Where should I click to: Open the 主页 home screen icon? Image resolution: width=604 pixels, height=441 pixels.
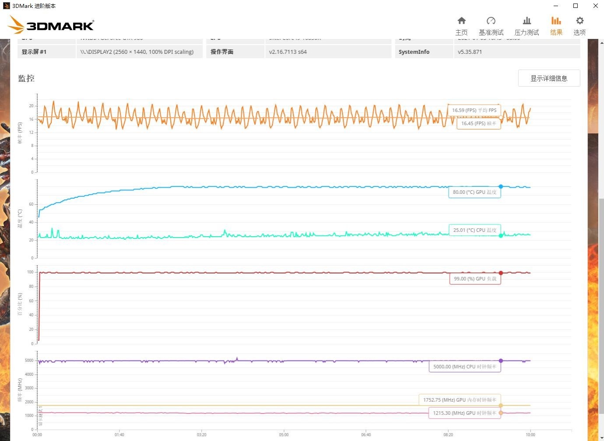tap(461, 25)
